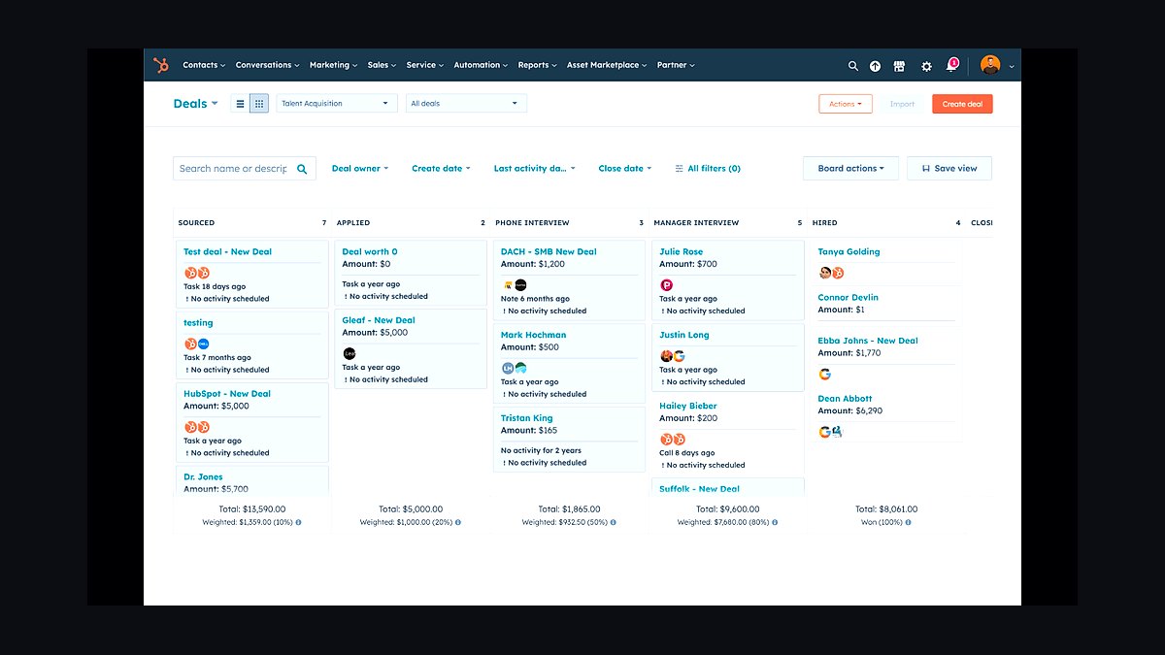
Task: Open the Deal owner filter
Action: click(x=360, y=169)
